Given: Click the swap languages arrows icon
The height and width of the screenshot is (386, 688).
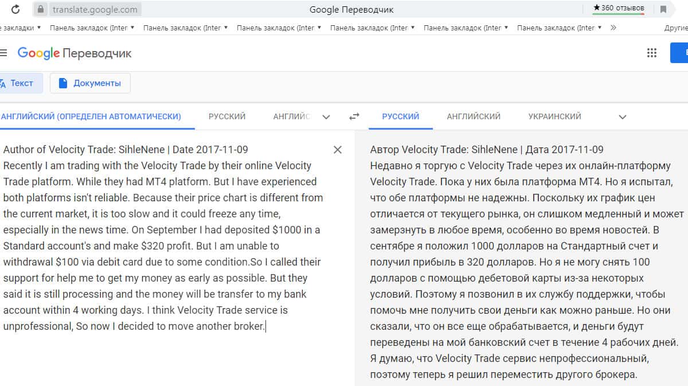Looking at the screenshot, I should pyautogui.click(x=354, y=116).
